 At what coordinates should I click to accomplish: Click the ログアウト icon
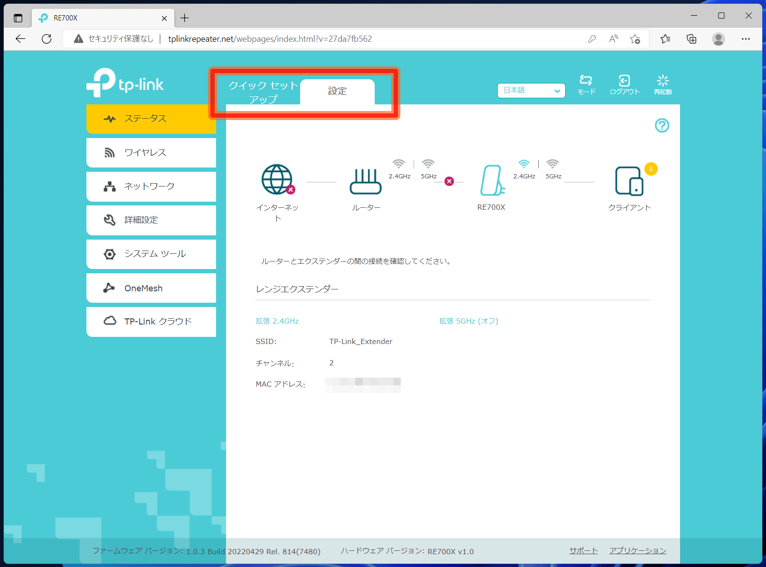(624, 85)
